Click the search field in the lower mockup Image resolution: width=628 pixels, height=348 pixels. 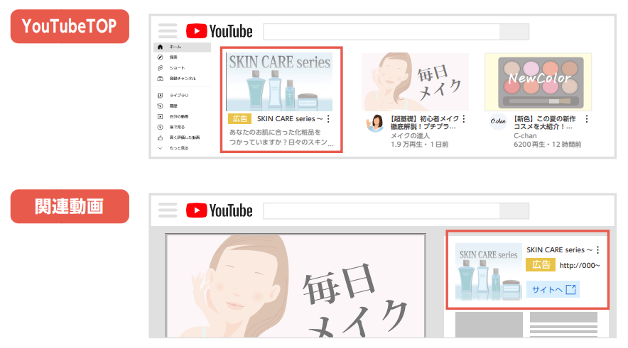381,211
